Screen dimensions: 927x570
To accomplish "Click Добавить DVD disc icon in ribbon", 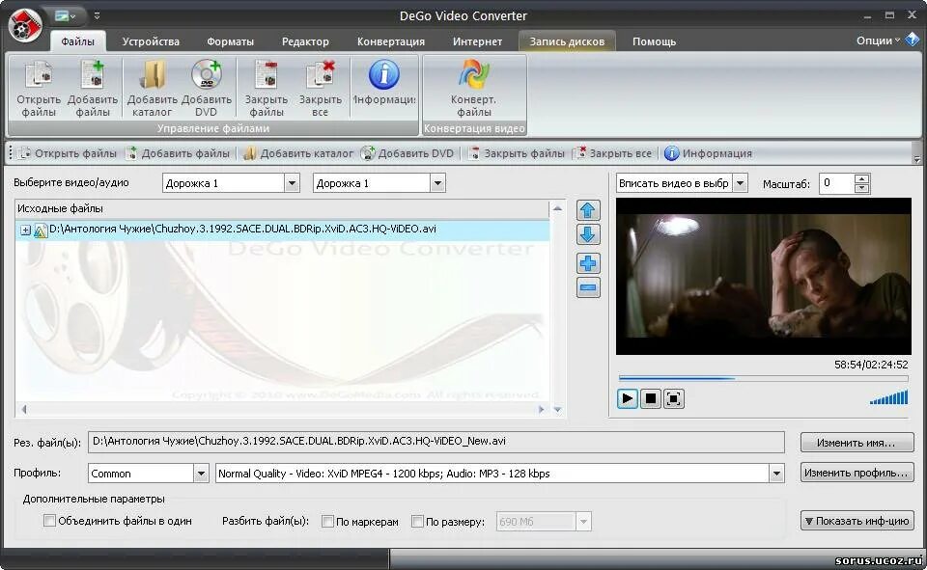I will tap(207, 75).
